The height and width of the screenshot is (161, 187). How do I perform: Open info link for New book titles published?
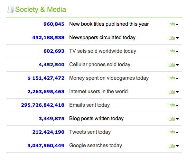tap(172, 24)
